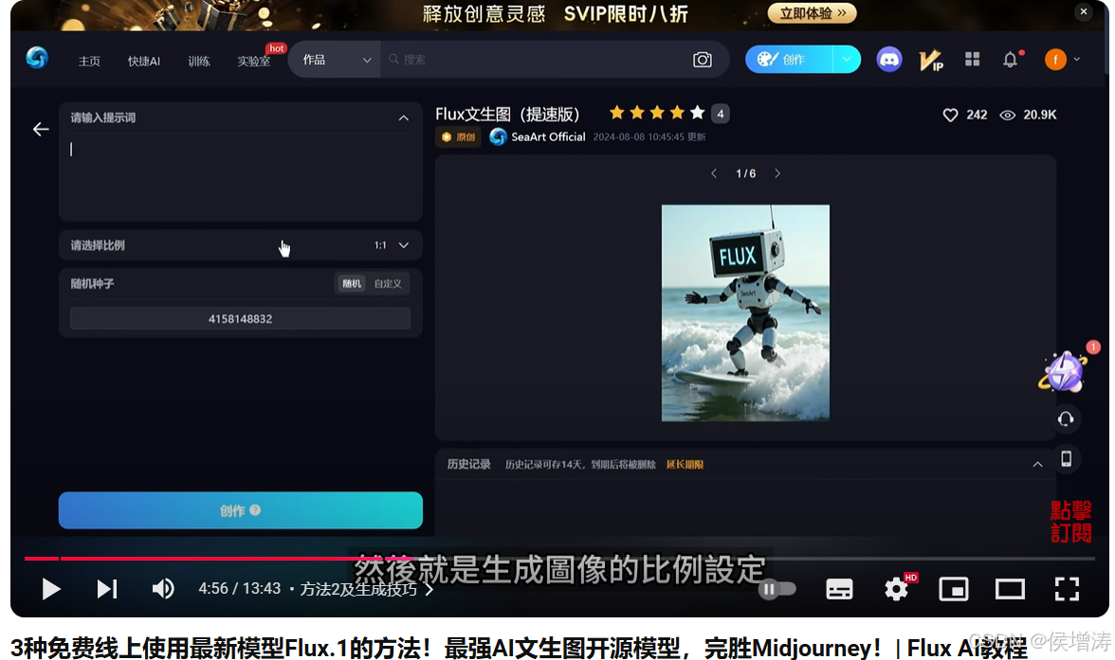Open SeaArt Official author profile

(x=538, y=137)
